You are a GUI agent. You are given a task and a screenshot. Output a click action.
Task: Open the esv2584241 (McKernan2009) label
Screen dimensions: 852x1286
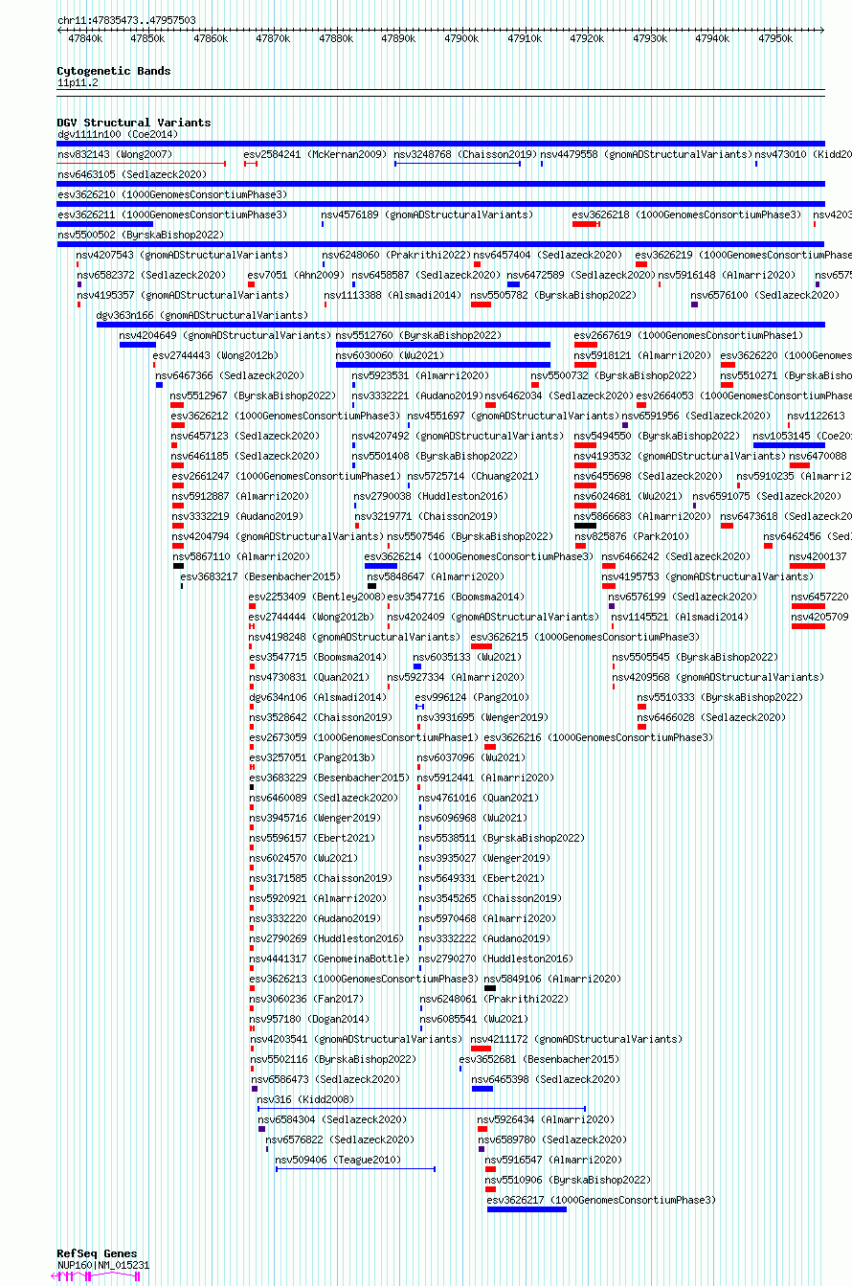[x=315, y=154]
